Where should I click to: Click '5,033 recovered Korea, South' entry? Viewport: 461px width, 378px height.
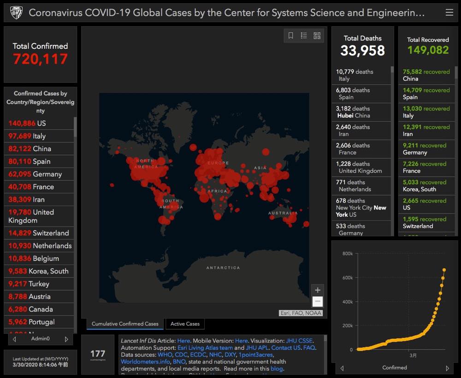click(x=426, y=186)
